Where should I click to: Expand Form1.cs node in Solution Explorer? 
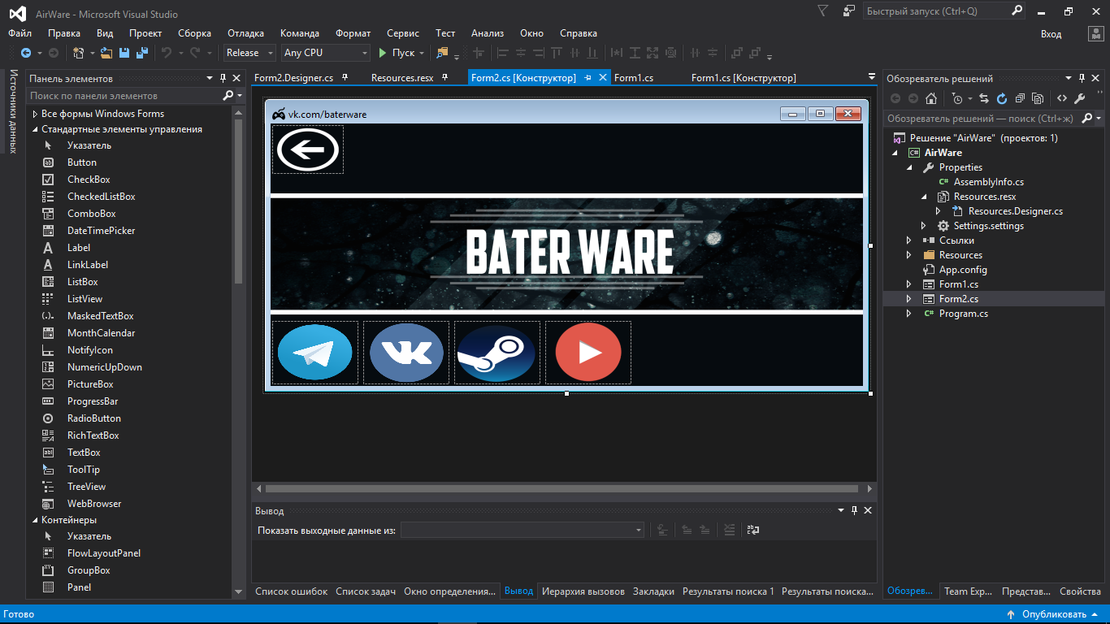click(x=909, y=284)
